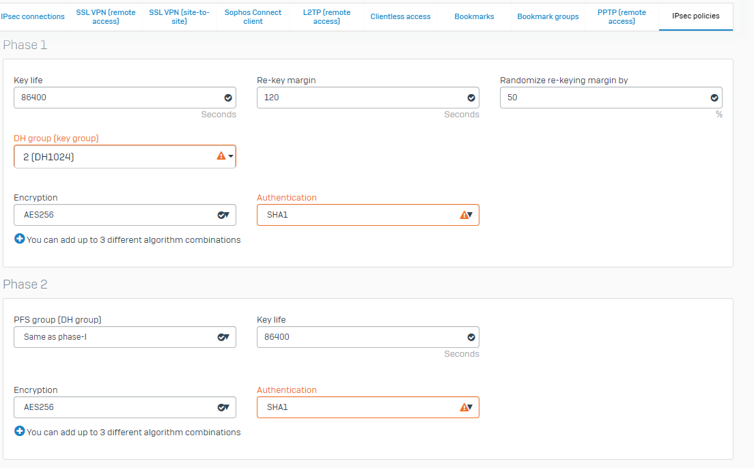The height and width of the screenshot is (468, 754).
Task: Click warning icon in Phase 2 Authentication
Action: (464, 407)
